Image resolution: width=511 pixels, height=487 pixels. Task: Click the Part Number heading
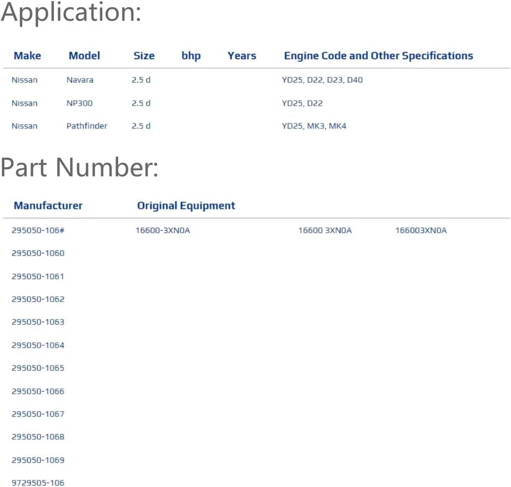(79, 167)
